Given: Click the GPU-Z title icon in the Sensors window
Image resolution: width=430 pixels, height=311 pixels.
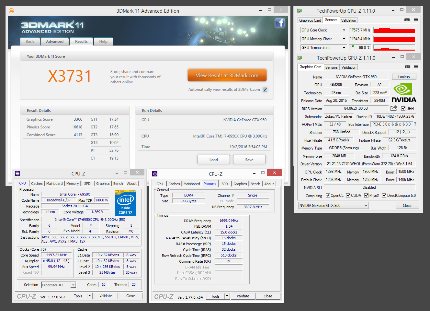Looking at the screenshot, I should [x=300, y=11].
